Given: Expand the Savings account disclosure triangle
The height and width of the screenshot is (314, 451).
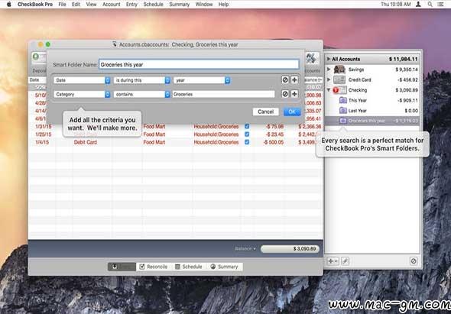Looking at the screenshot, I should 329,70.
